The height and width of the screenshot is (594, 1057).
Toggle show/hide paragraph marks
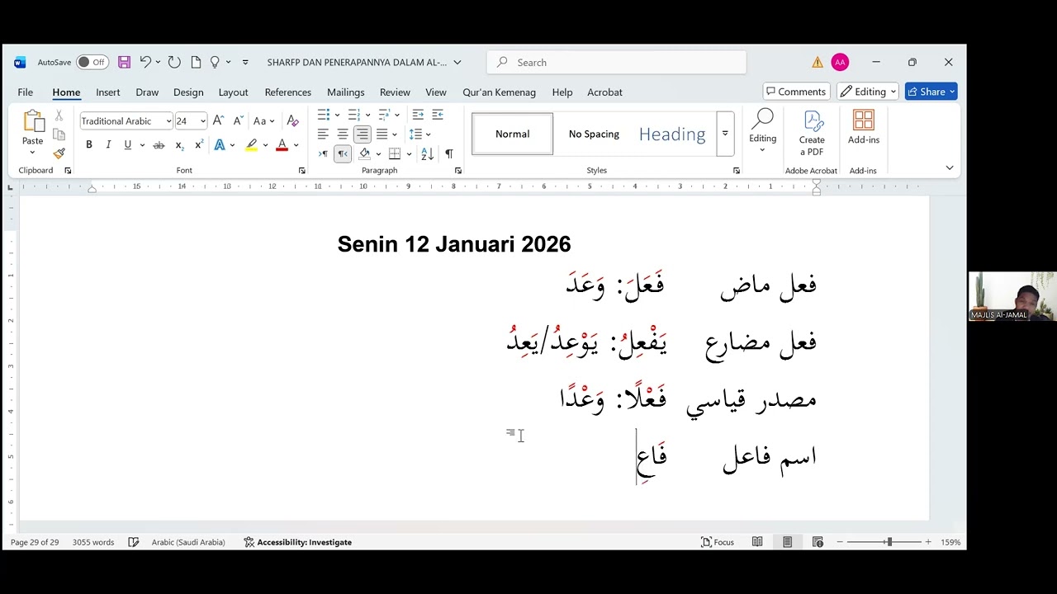(449, 153)
